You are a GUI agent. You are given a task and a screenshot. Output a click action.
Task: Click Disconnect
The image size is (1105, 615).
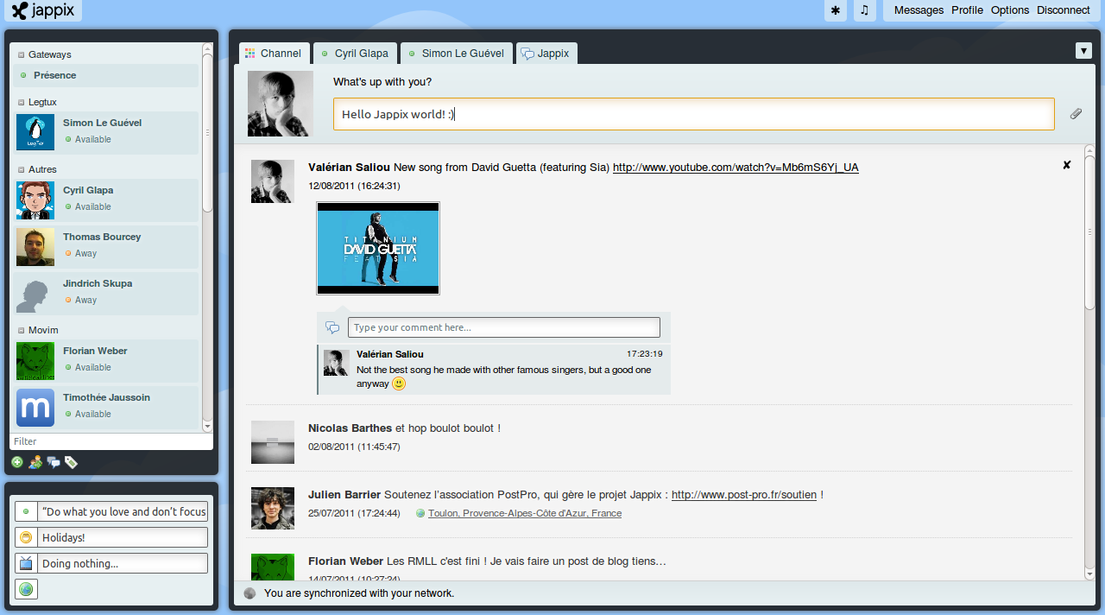point(1063,10)
